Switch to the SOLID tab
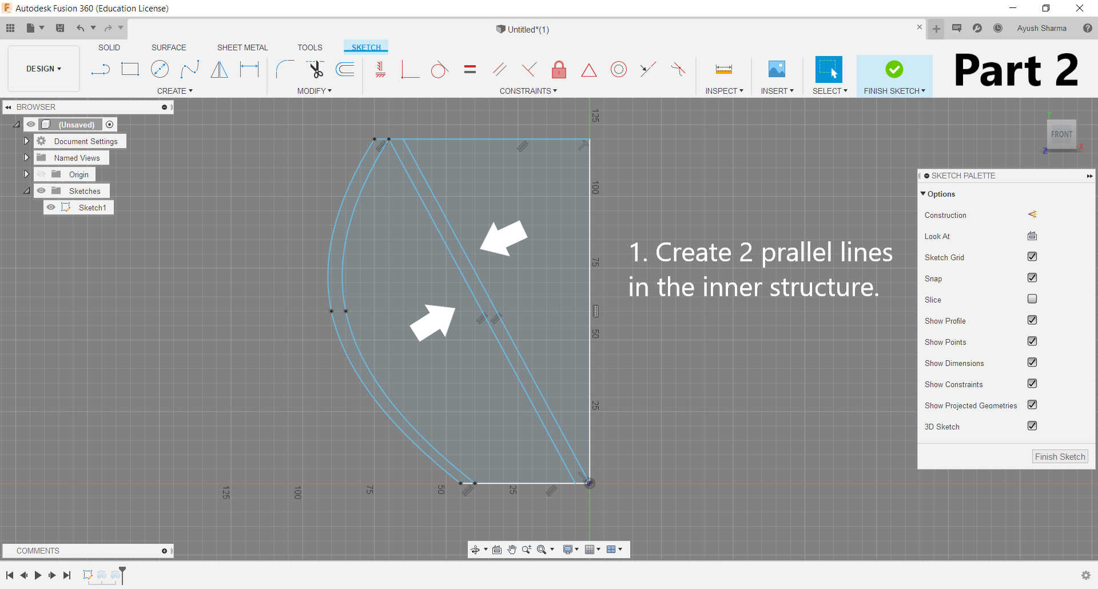 tap(109, 47)
